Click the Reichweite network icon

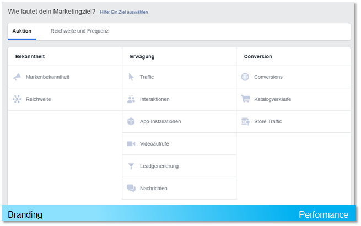tap(17, 99)
